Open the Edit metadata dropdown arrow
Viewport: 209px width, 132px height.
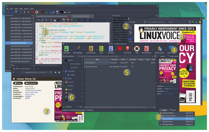(84, 50)
